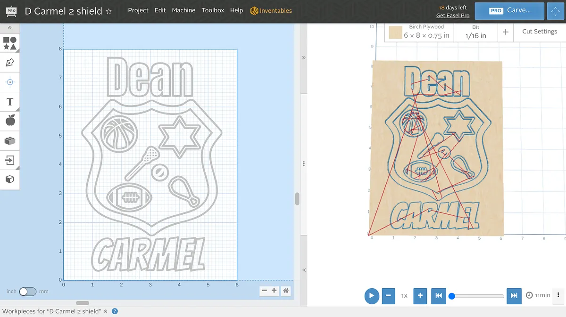Choose the Text tool

(10, 102)
